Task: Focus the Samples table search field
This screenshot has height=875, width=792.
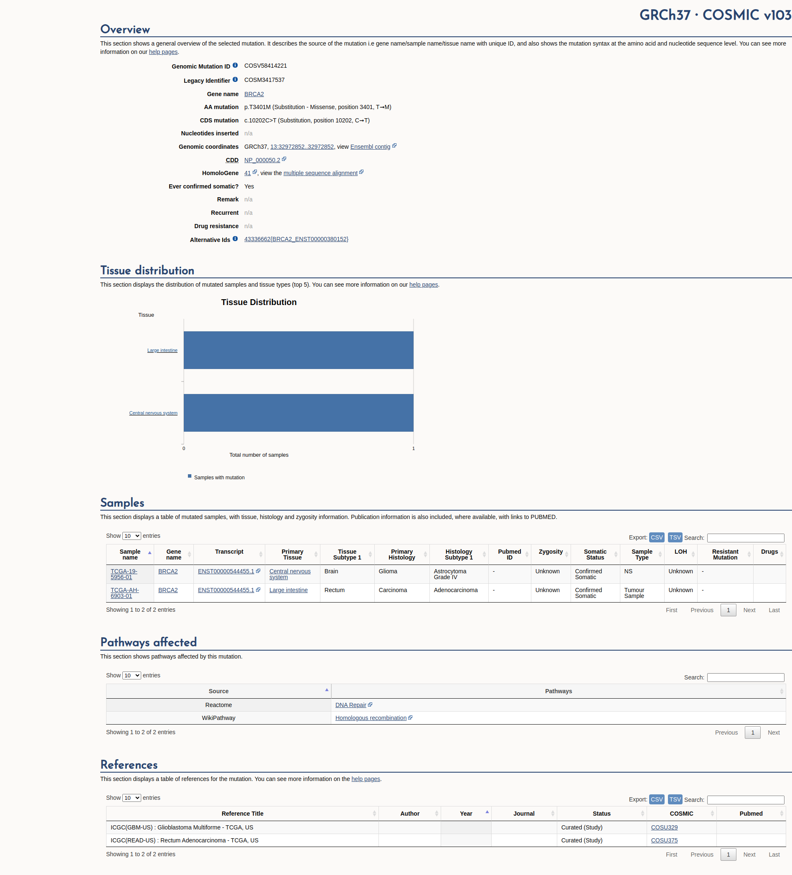Action: point(746,538)
